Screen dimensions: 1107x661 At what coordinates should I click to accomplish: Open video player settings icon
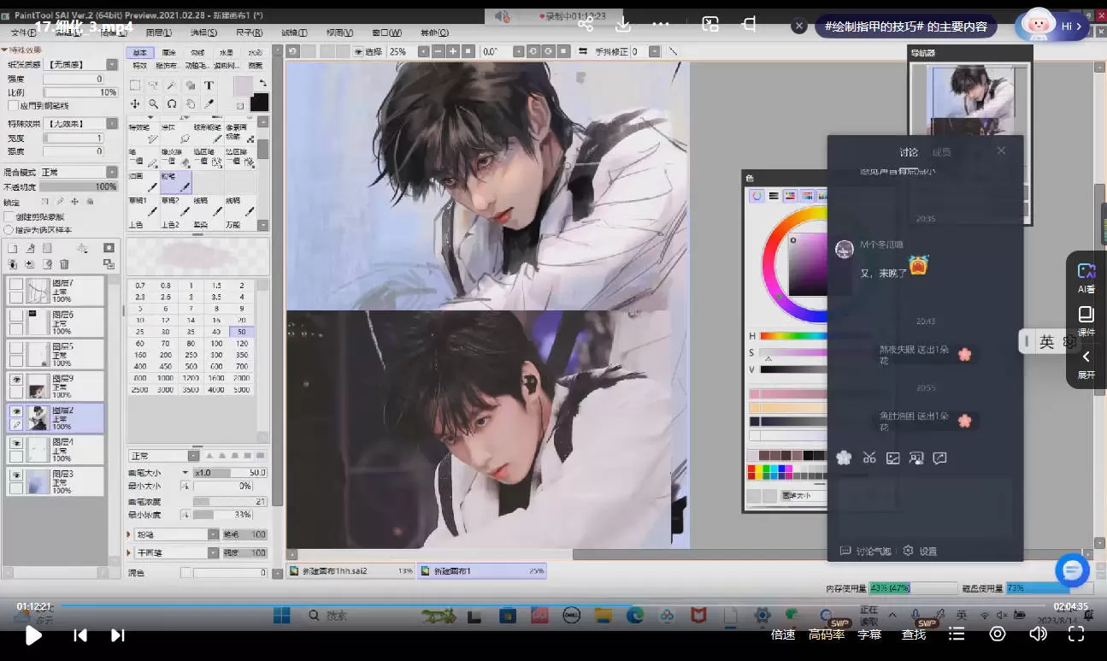(998, 634)
